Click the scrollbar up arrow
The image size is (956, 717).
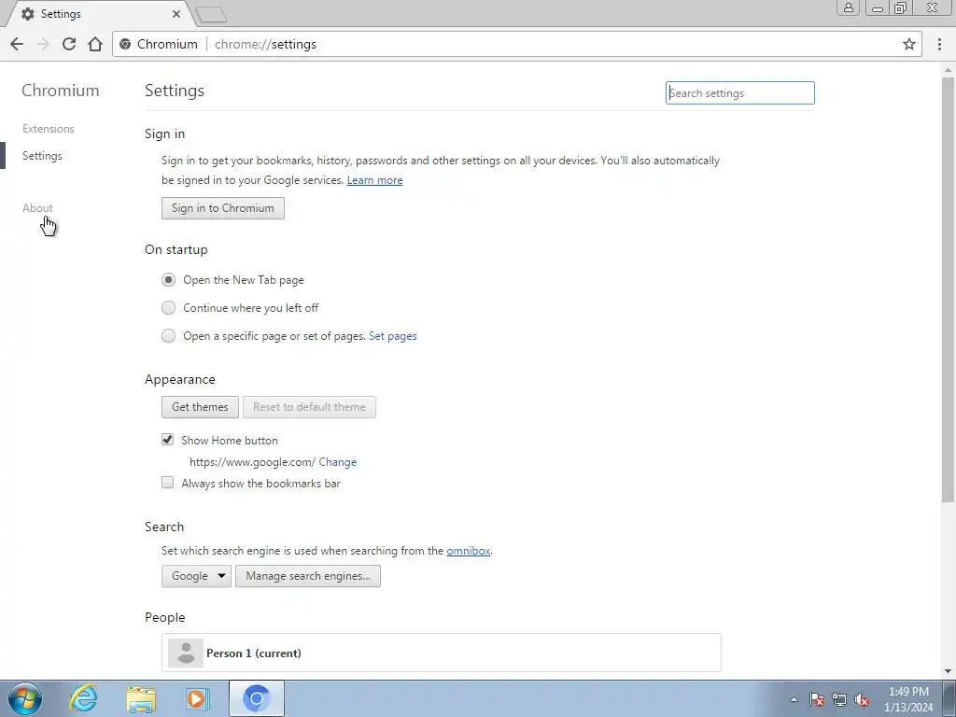tap(948, 71)
